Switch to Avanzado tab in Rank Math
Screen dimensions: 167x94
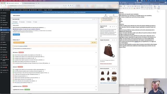(x=22, y=22)
